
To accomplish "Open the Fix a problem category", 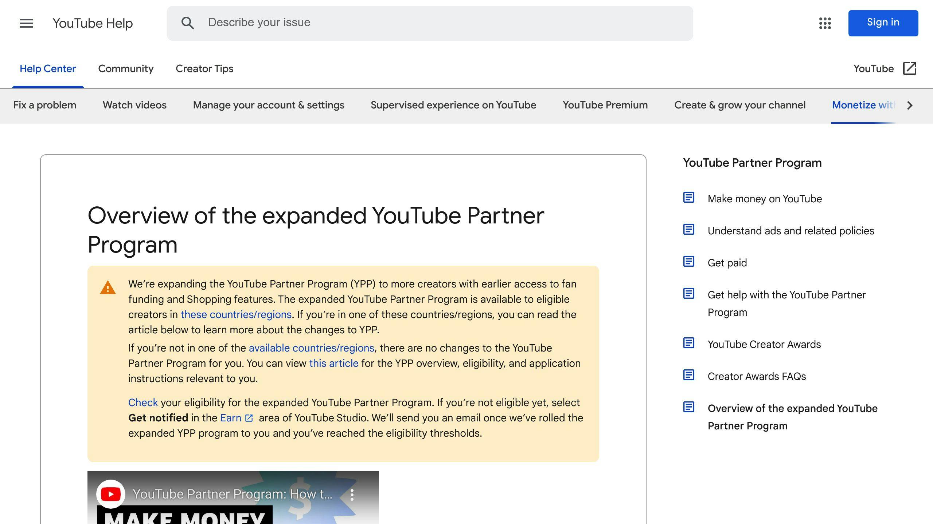I will [x=44, y=105].
